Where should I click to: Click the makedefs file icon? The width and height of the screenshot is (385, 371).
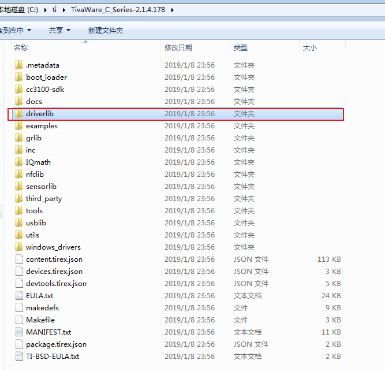tap(19, 307)
